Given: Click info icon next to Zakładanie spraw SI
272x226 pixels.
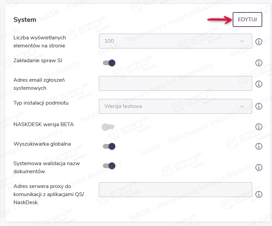Looking at the screenshot, I should coord(259,63).
